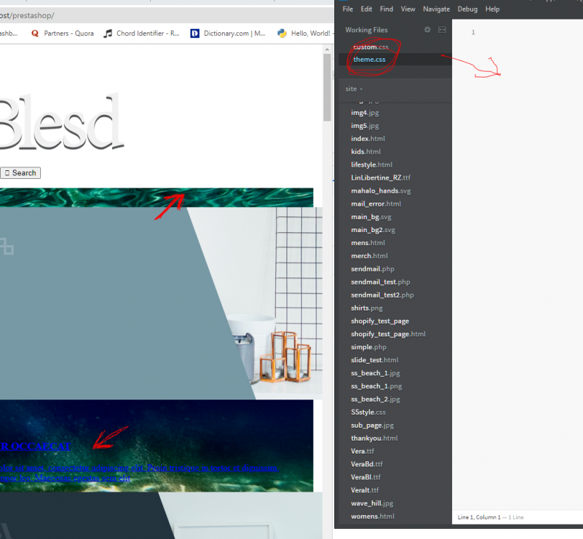Open img5.jpg in file tree
Screen dimensions: 583x539
[x=364, y=126]
